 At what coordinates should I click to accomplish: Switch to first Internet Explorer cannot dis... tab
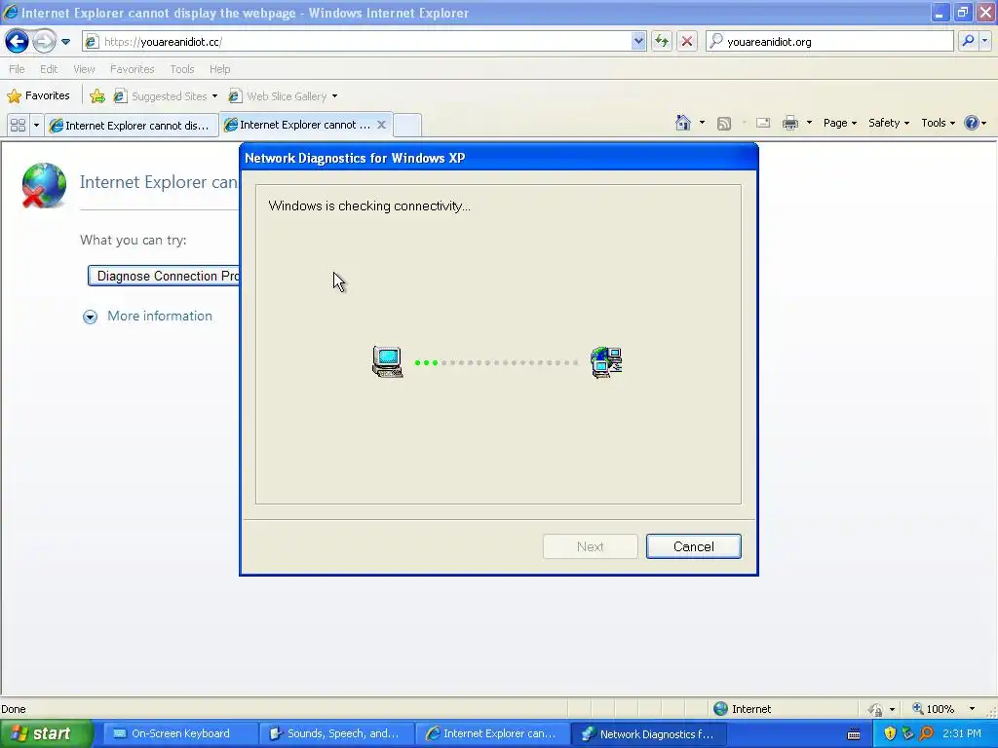click(x=132, y=126)
